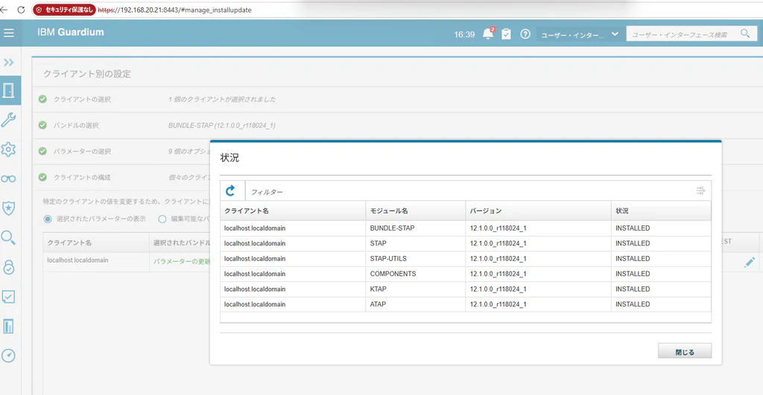This screenshot has height=395, width=763.
Task: Open the gear settings icon in sidebar
Action: click(x=9, y=150)
